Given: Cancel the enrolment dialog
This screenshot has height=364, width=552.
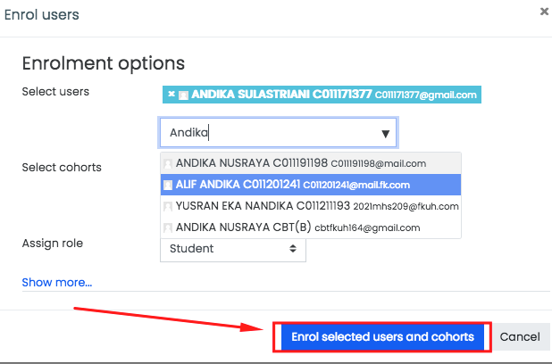Looking at the screenshot, I should [x=519, y=336].
